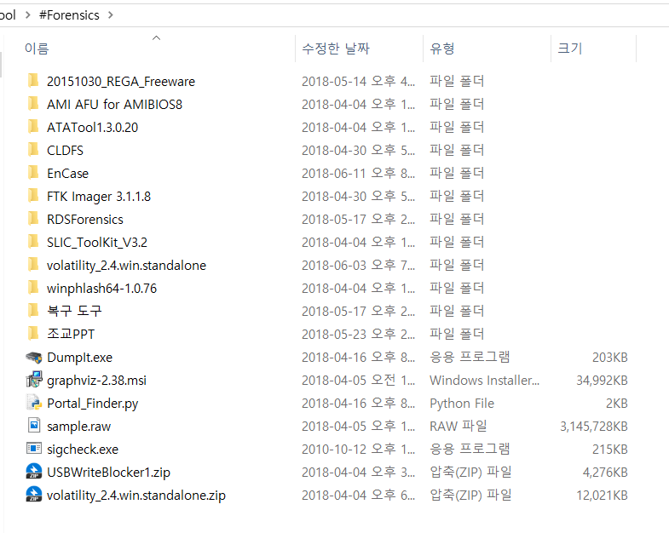Click the Windows Installer type cell
669x533 pixels.
click(484, 381)
